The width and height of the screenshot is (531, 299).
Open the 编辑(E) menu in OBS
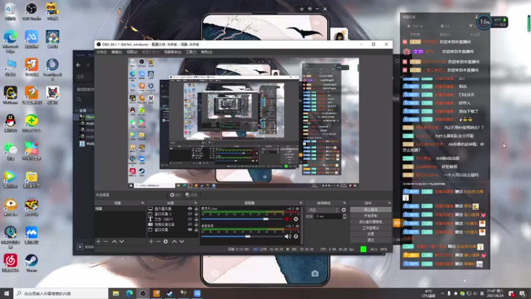117,52
